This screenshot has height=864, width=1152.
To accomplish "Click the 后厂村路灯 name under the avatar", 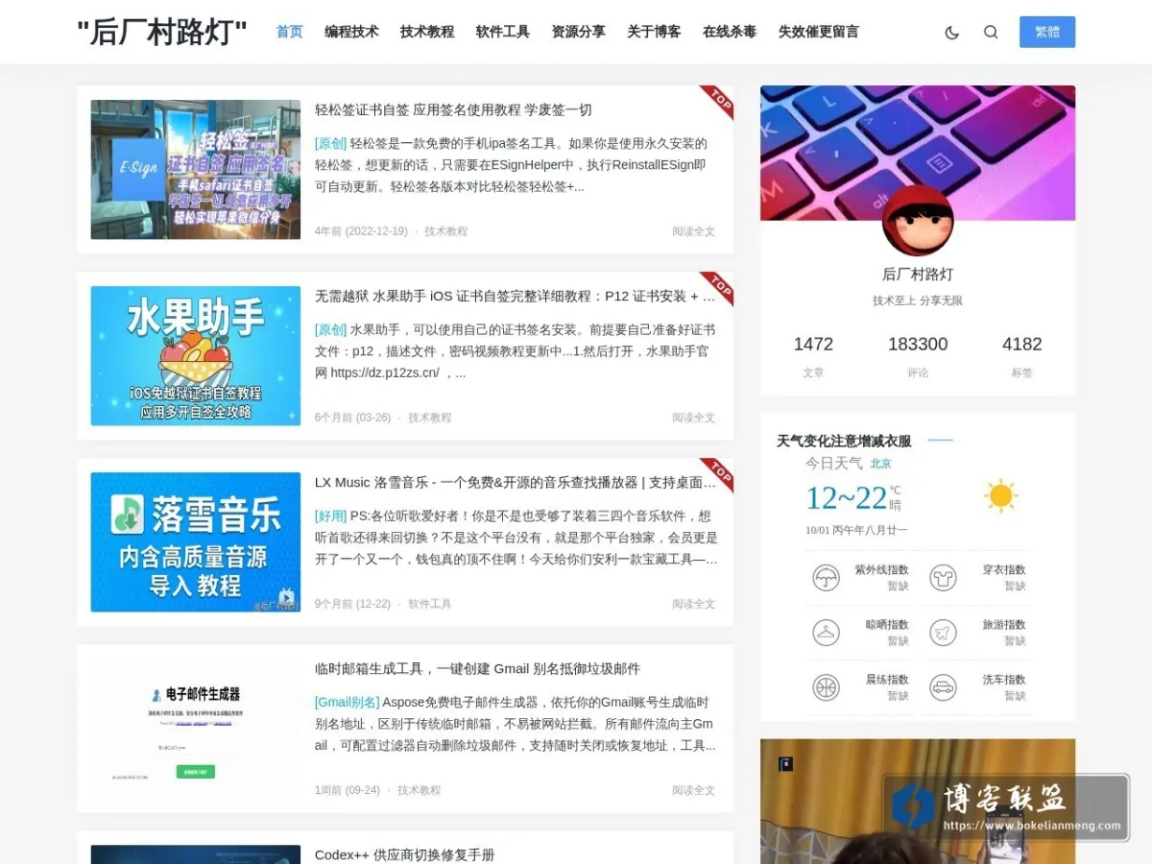I will (x=918, y=275).
